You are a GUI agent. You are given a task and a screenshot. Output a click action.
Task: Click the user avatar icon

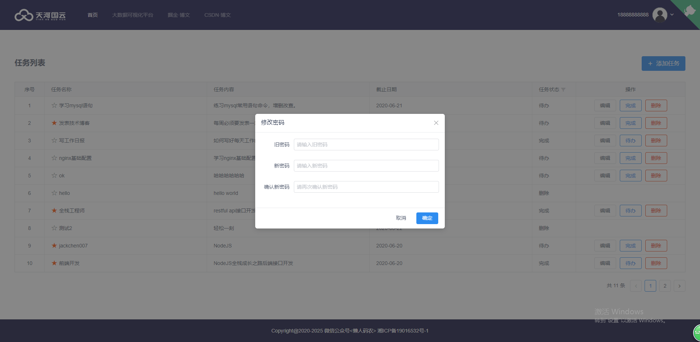pyautogui.click(x=660, y=15)
